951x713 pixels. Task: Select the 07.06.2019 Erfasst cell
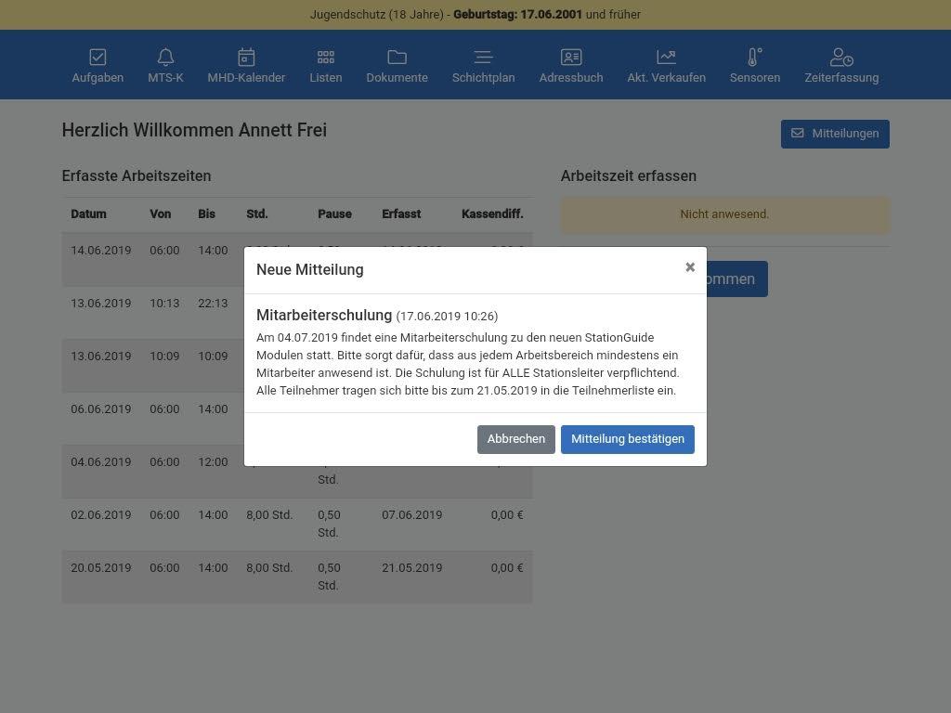(411, 514)
